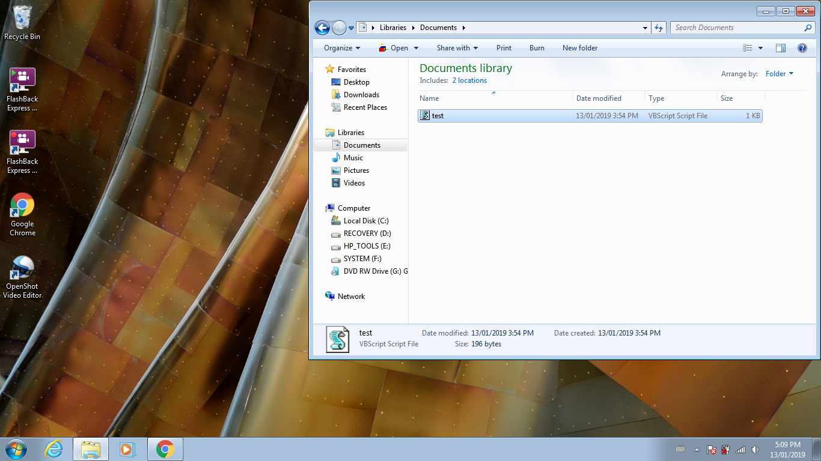Viewport: 821px width, 461px height.
Task: Click the 2 locations link
Action: (x=469, y=80)
